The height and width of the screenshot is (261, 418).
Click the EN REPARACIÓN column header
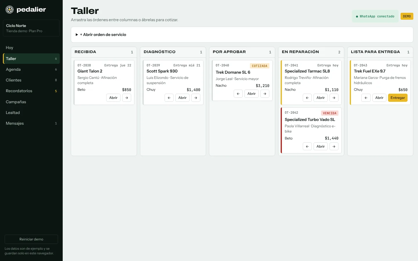tap(311, 52)
